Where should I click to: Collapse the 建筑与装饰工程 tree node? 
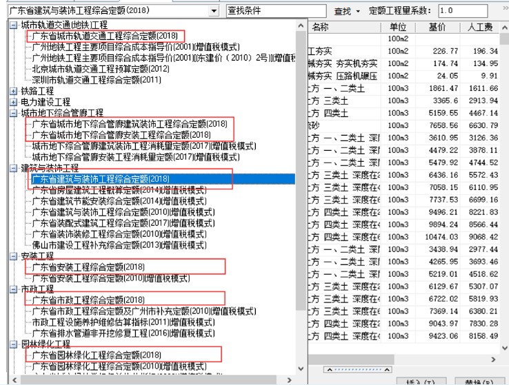(x=13, y=168)
